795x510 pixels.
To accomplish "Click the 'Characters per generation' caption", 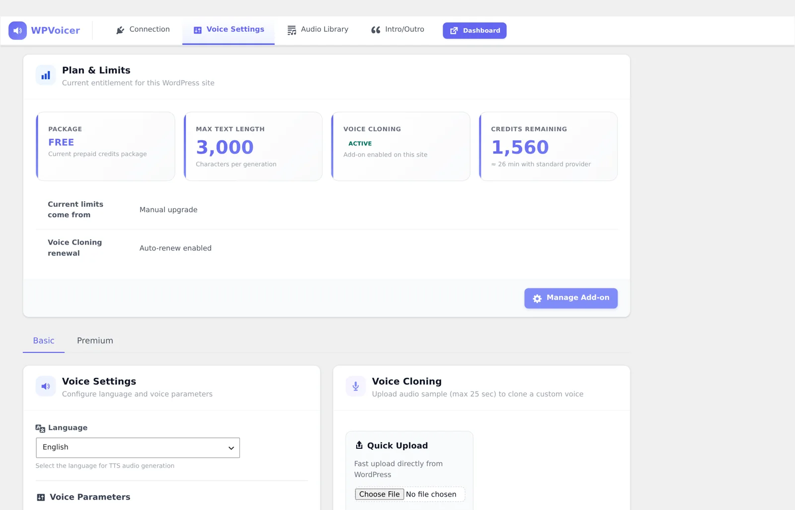I will pos(236,164).
